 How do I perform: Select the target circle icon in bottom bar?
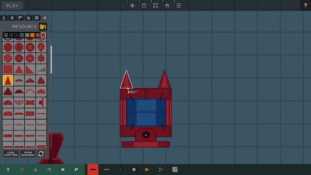coord(63,170)
